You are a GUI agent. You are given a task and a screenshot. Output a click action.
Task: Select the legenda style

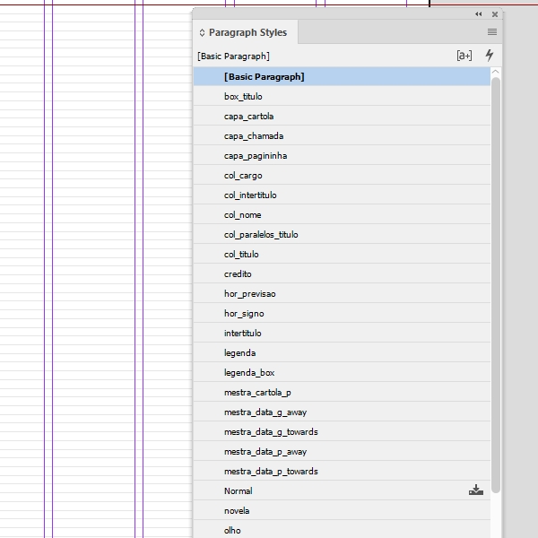tap(342, 352)
